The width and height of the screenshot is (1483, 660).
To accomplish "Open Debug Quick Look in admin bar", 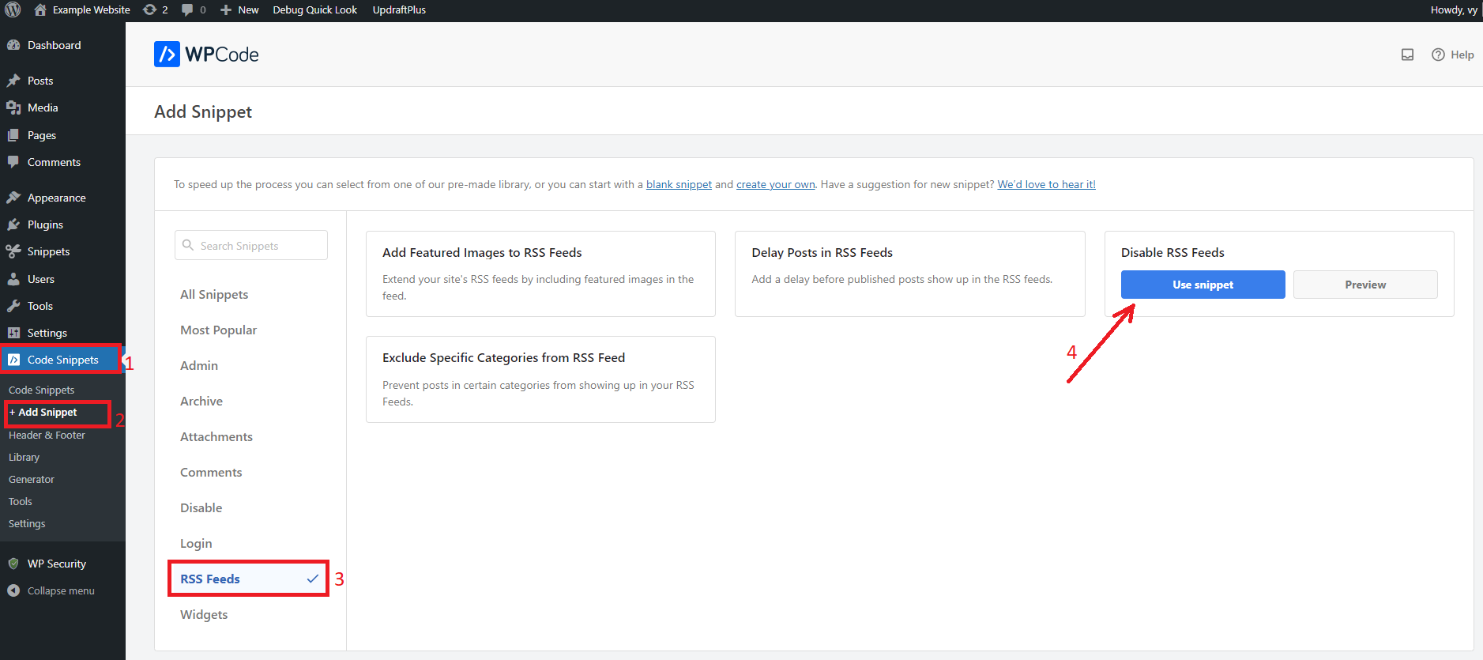I will pos(315,9).
